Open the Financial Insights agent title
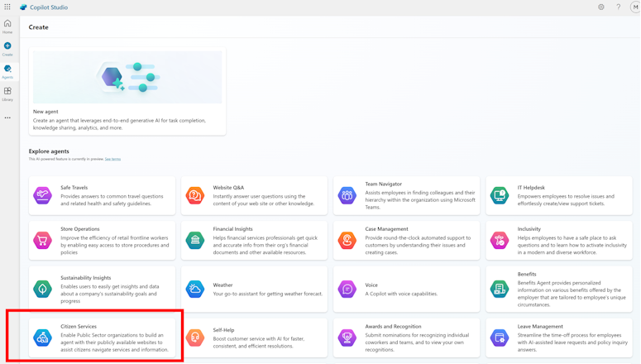 pyautogui.click(x=232, y=228)
